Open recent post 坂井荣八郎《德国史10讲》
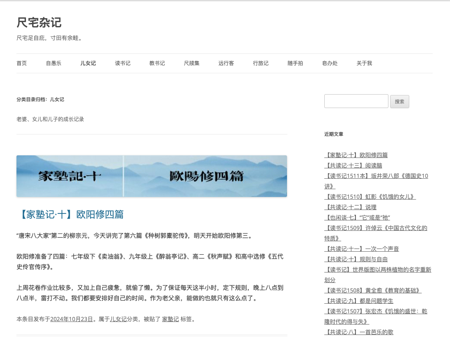The image size is (450, 338). point(376,181)
